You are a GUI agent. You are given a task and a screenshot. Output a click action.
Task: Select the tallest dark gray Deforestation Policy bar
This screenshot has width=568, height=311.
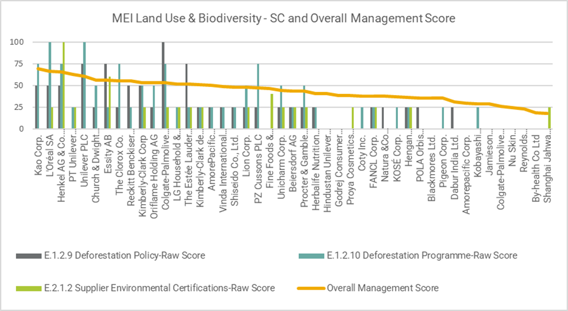163,85
